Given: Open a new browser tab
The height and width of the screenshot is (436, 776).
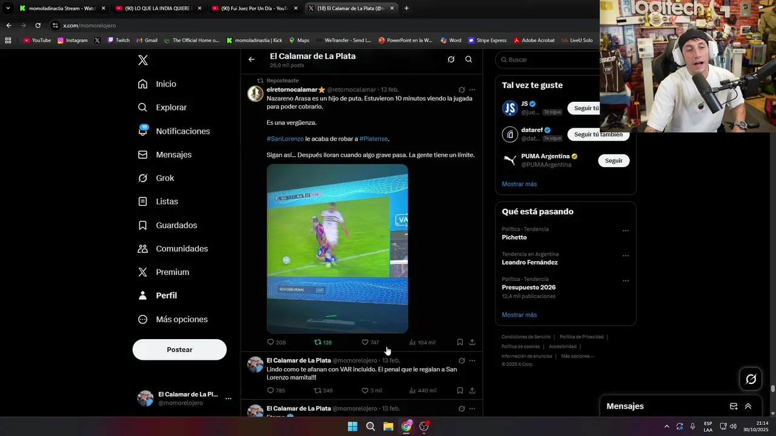Looking at the screenshot, I should [x=406, y=8].
